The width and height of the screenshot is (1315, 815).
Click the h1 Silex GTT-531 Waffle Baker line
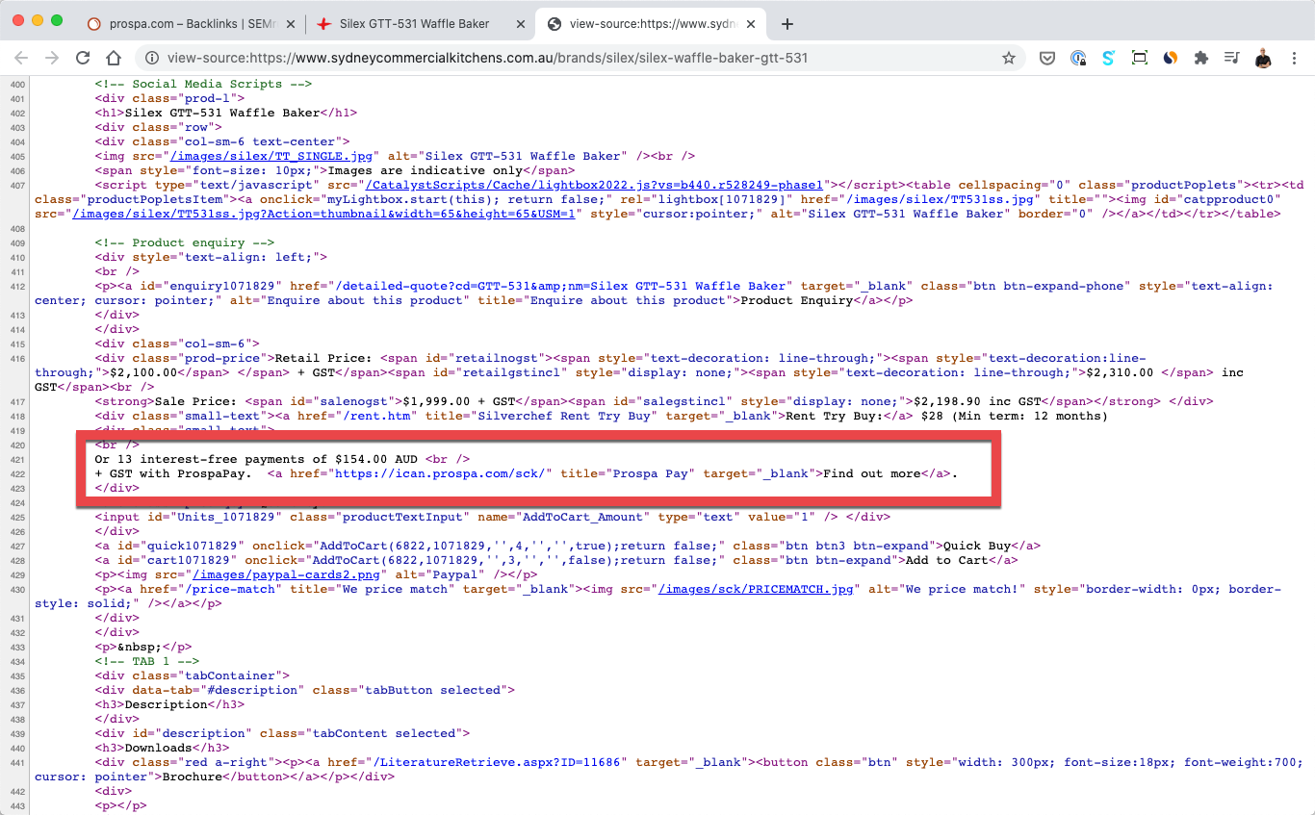226,113
